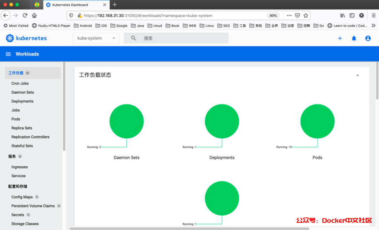379x230 pixels.
Task: Click the 搜索 search input field
Action: [184, 38]
